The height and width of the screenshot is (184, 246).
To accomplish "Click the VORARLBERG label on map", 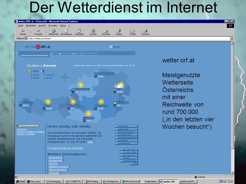I will click(x=26, y=103).
